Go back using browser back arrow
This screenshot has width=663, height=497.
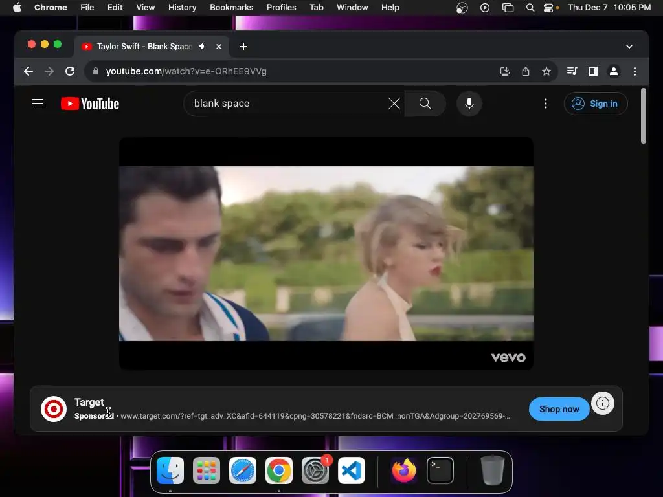(28, 71)
